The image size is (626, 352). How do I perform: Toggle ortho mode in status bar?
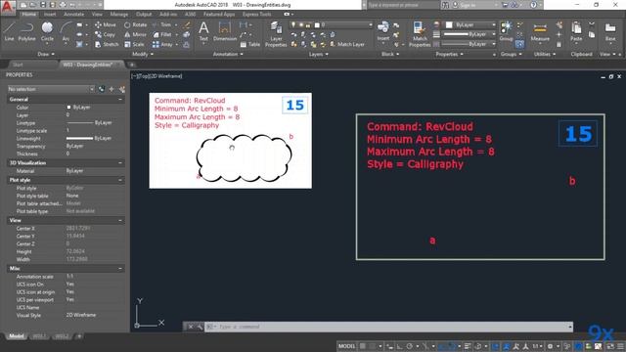coord(400,346)
